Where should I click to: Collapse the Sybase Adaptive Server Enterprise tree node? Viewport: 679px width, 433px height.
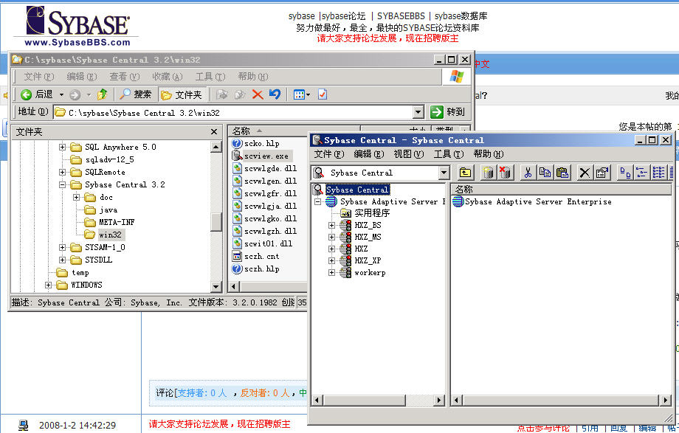(x=318, y=202)
